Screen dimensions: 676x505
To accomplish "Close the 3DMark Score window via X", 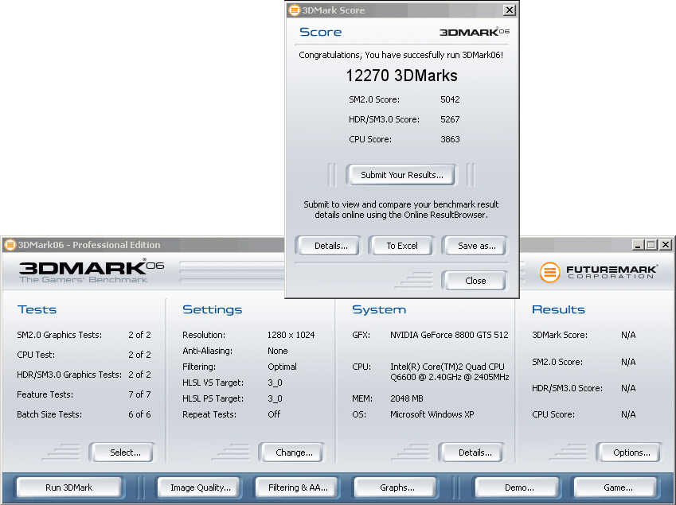I will point(509,10).
